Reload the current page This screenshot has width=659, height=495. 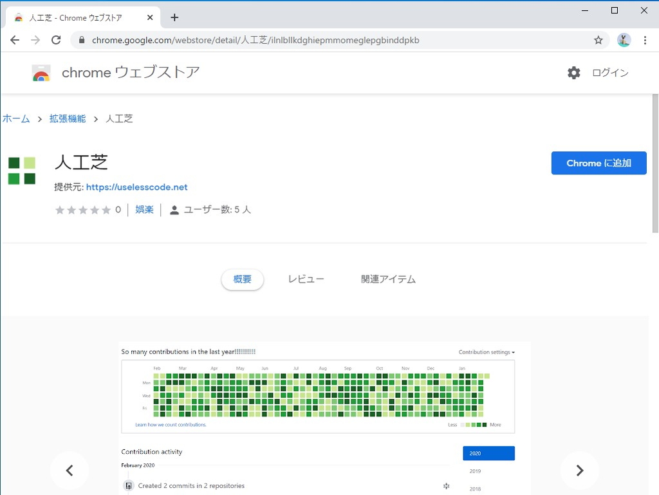(x=56, y=40)
